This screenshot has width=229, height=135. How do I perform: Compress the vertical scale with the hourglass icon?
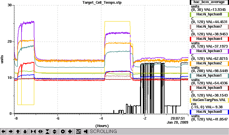point(48,132)
